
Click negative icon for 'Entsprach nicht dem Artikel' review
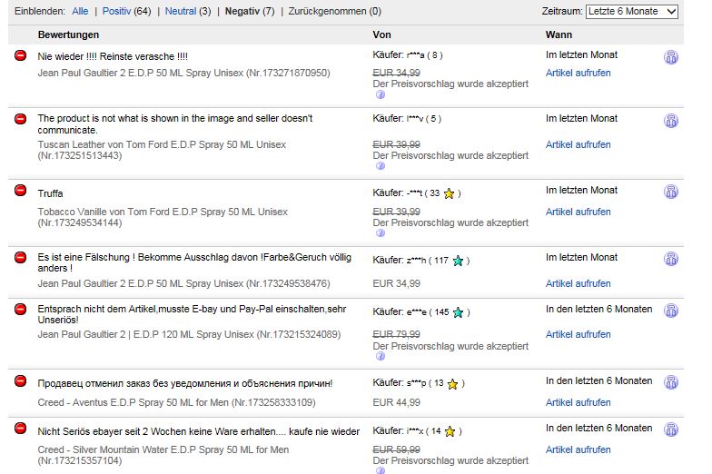[20, 309]
